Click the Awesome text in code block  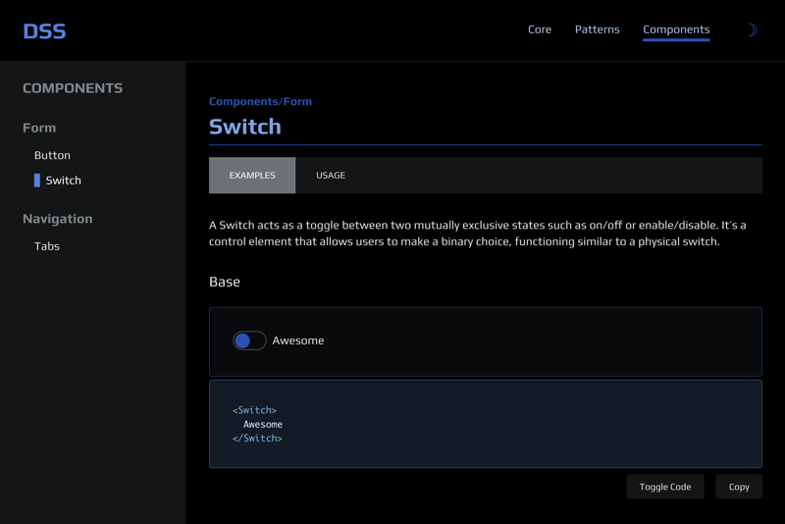tap(263, 425)
